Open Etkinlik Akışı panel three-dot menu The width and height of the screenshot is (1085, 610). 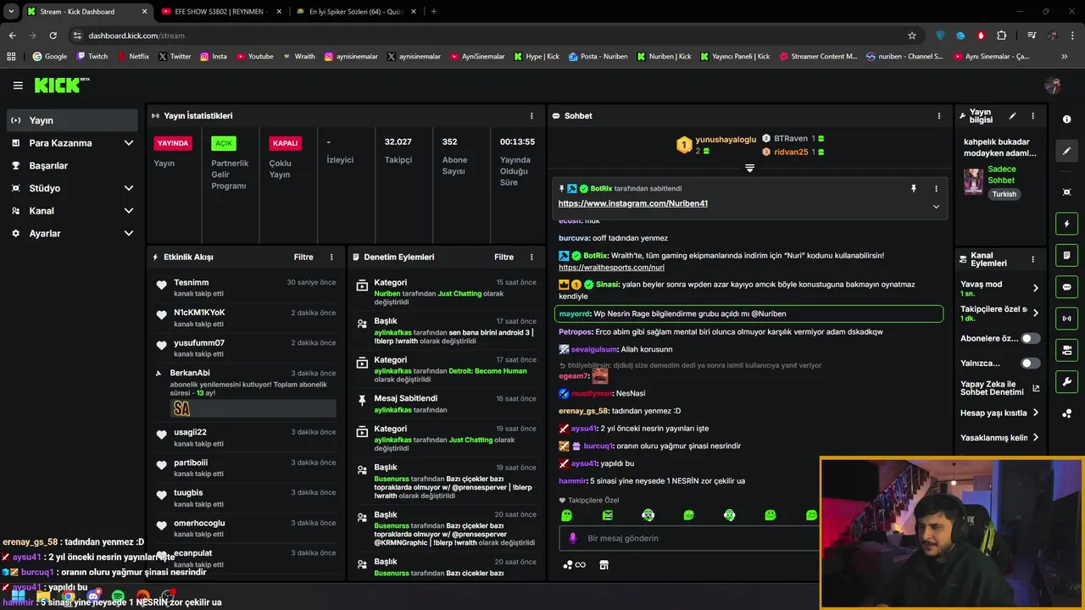coord(331,257)
